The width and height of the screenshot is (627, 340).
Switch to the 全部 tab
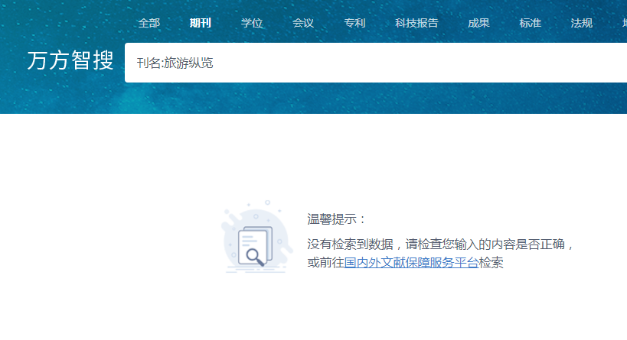click(149, 23)
